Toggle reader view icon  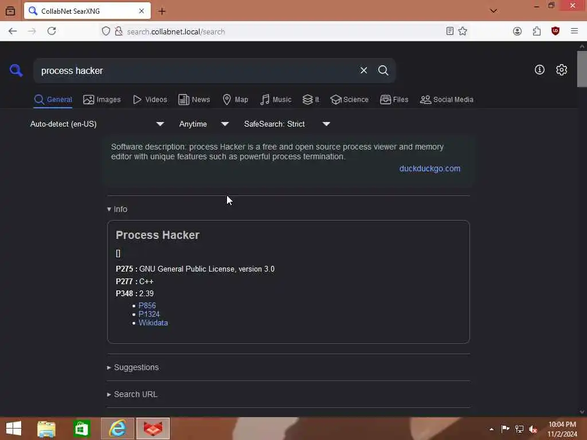450,32
